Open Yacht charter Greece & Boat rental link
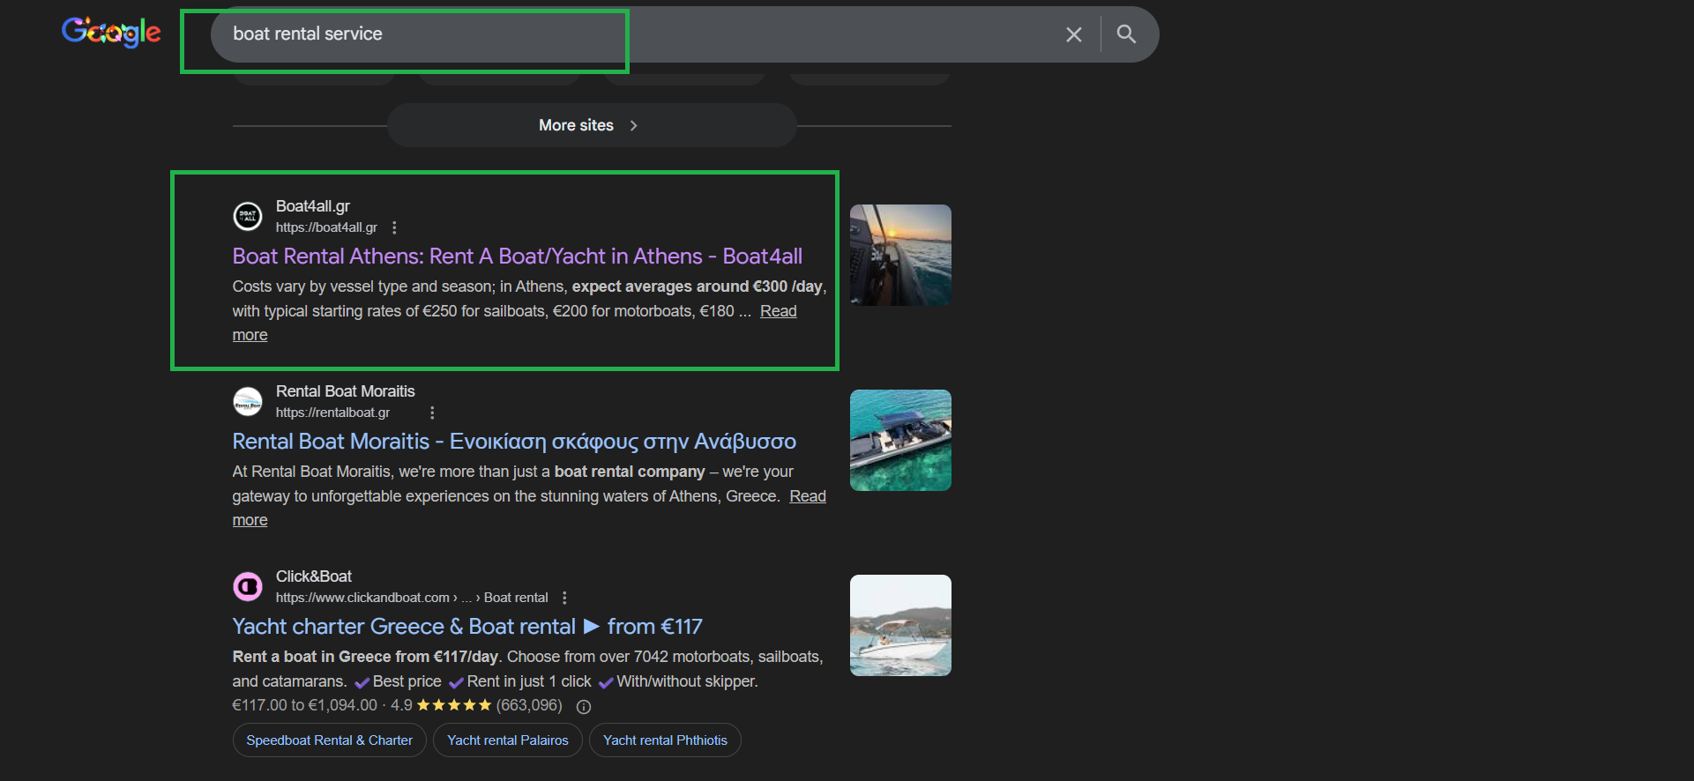Image resolution: width=1694 pixels, height=781 pixels. click(x=466, y=627)
